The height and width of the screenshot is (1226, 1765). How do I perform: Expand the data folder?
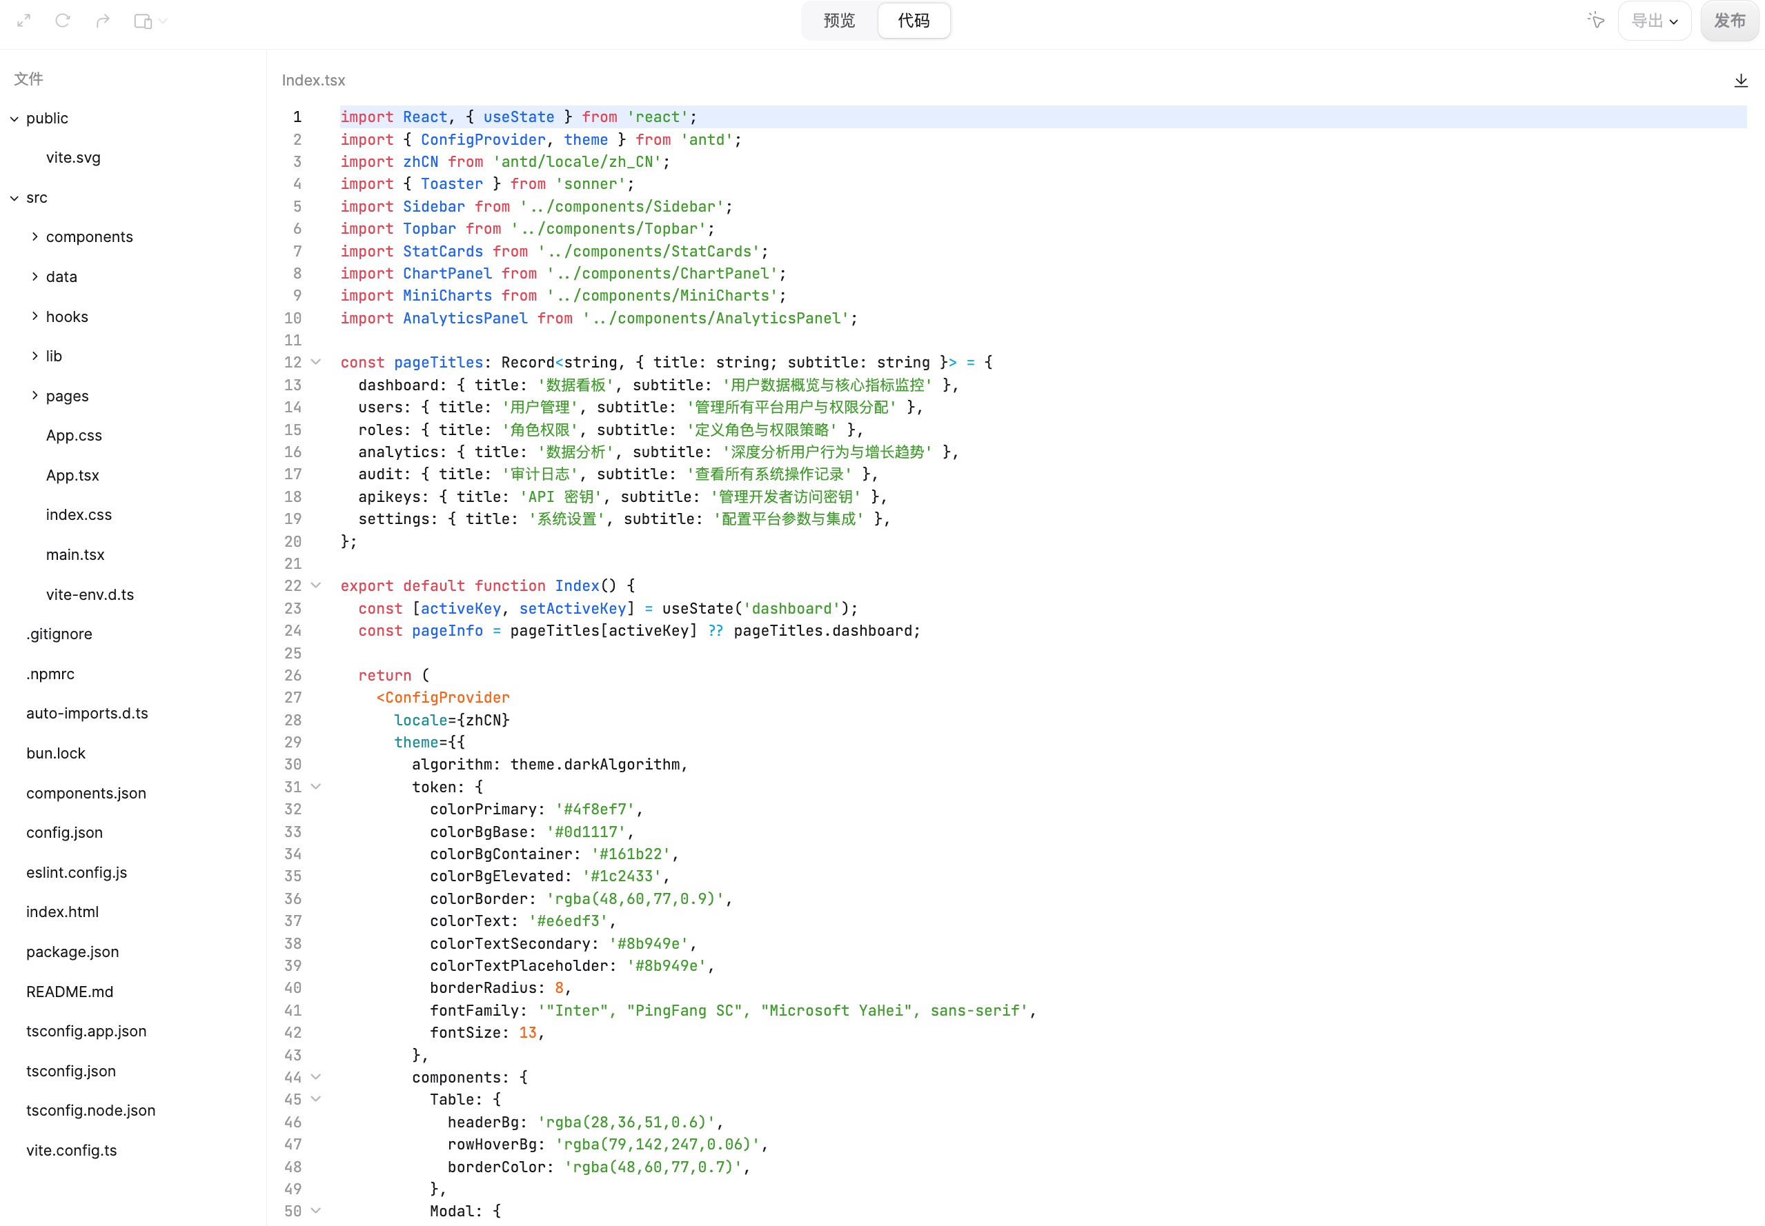click(x=34, y=277)
